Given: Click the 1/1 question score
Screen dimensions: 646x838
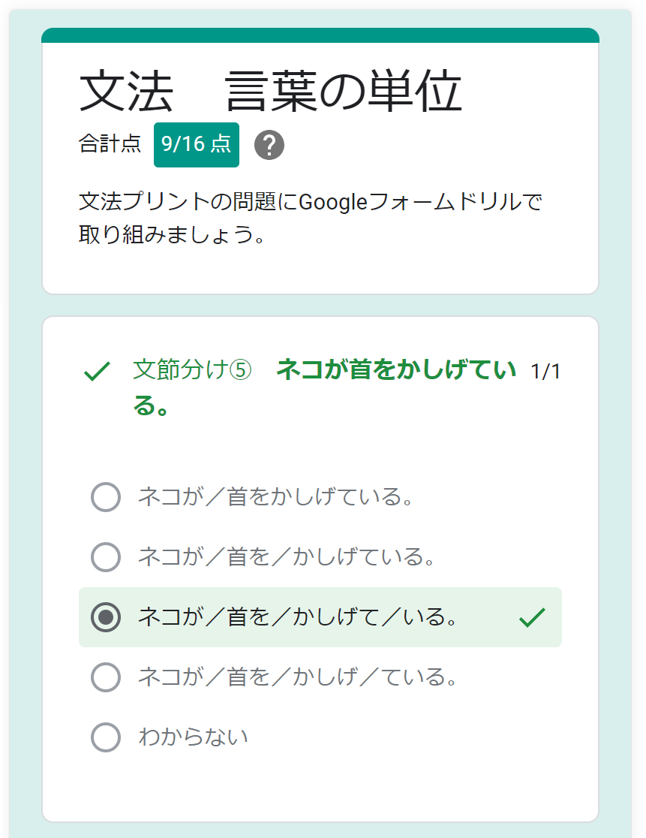Looking at the screenshot, I should click(x=545, y=372).
